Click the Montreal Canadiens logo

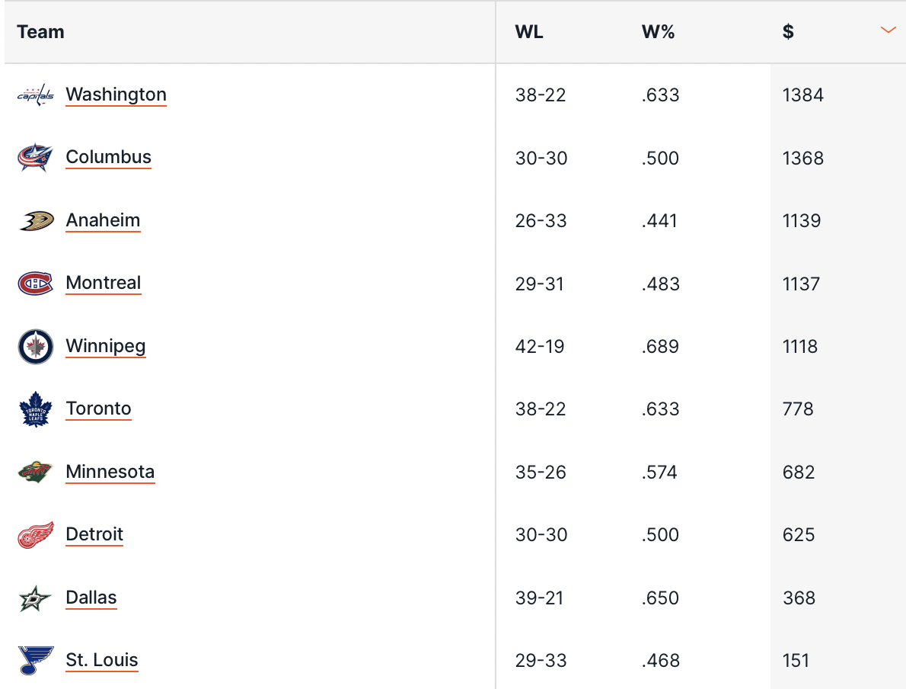[x=36, y=284]
